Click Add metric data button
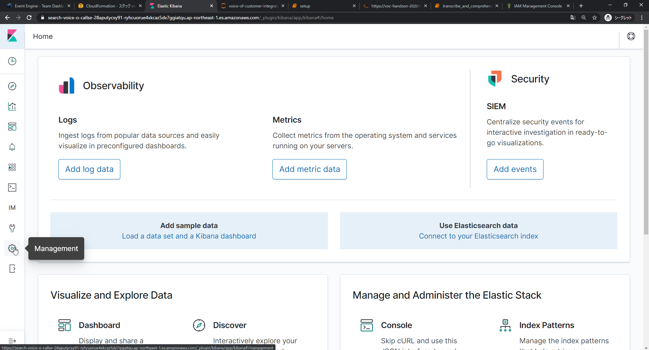This screenshot has height=350, width=649. point(310,169)
